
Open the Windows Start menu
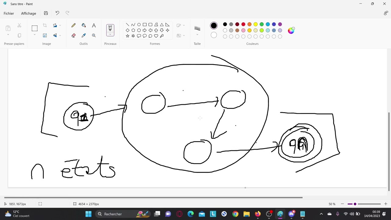coord(88,214)
